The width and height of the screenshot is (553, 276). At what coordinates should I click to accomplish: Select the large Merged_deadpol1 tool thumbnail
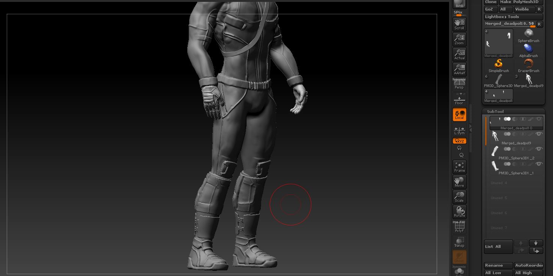(498, 43)
